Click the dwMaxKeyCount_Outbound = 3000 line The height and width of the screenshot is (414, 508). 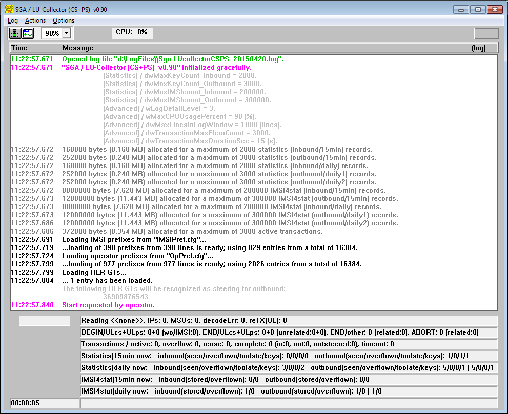[x=182, y=84]
